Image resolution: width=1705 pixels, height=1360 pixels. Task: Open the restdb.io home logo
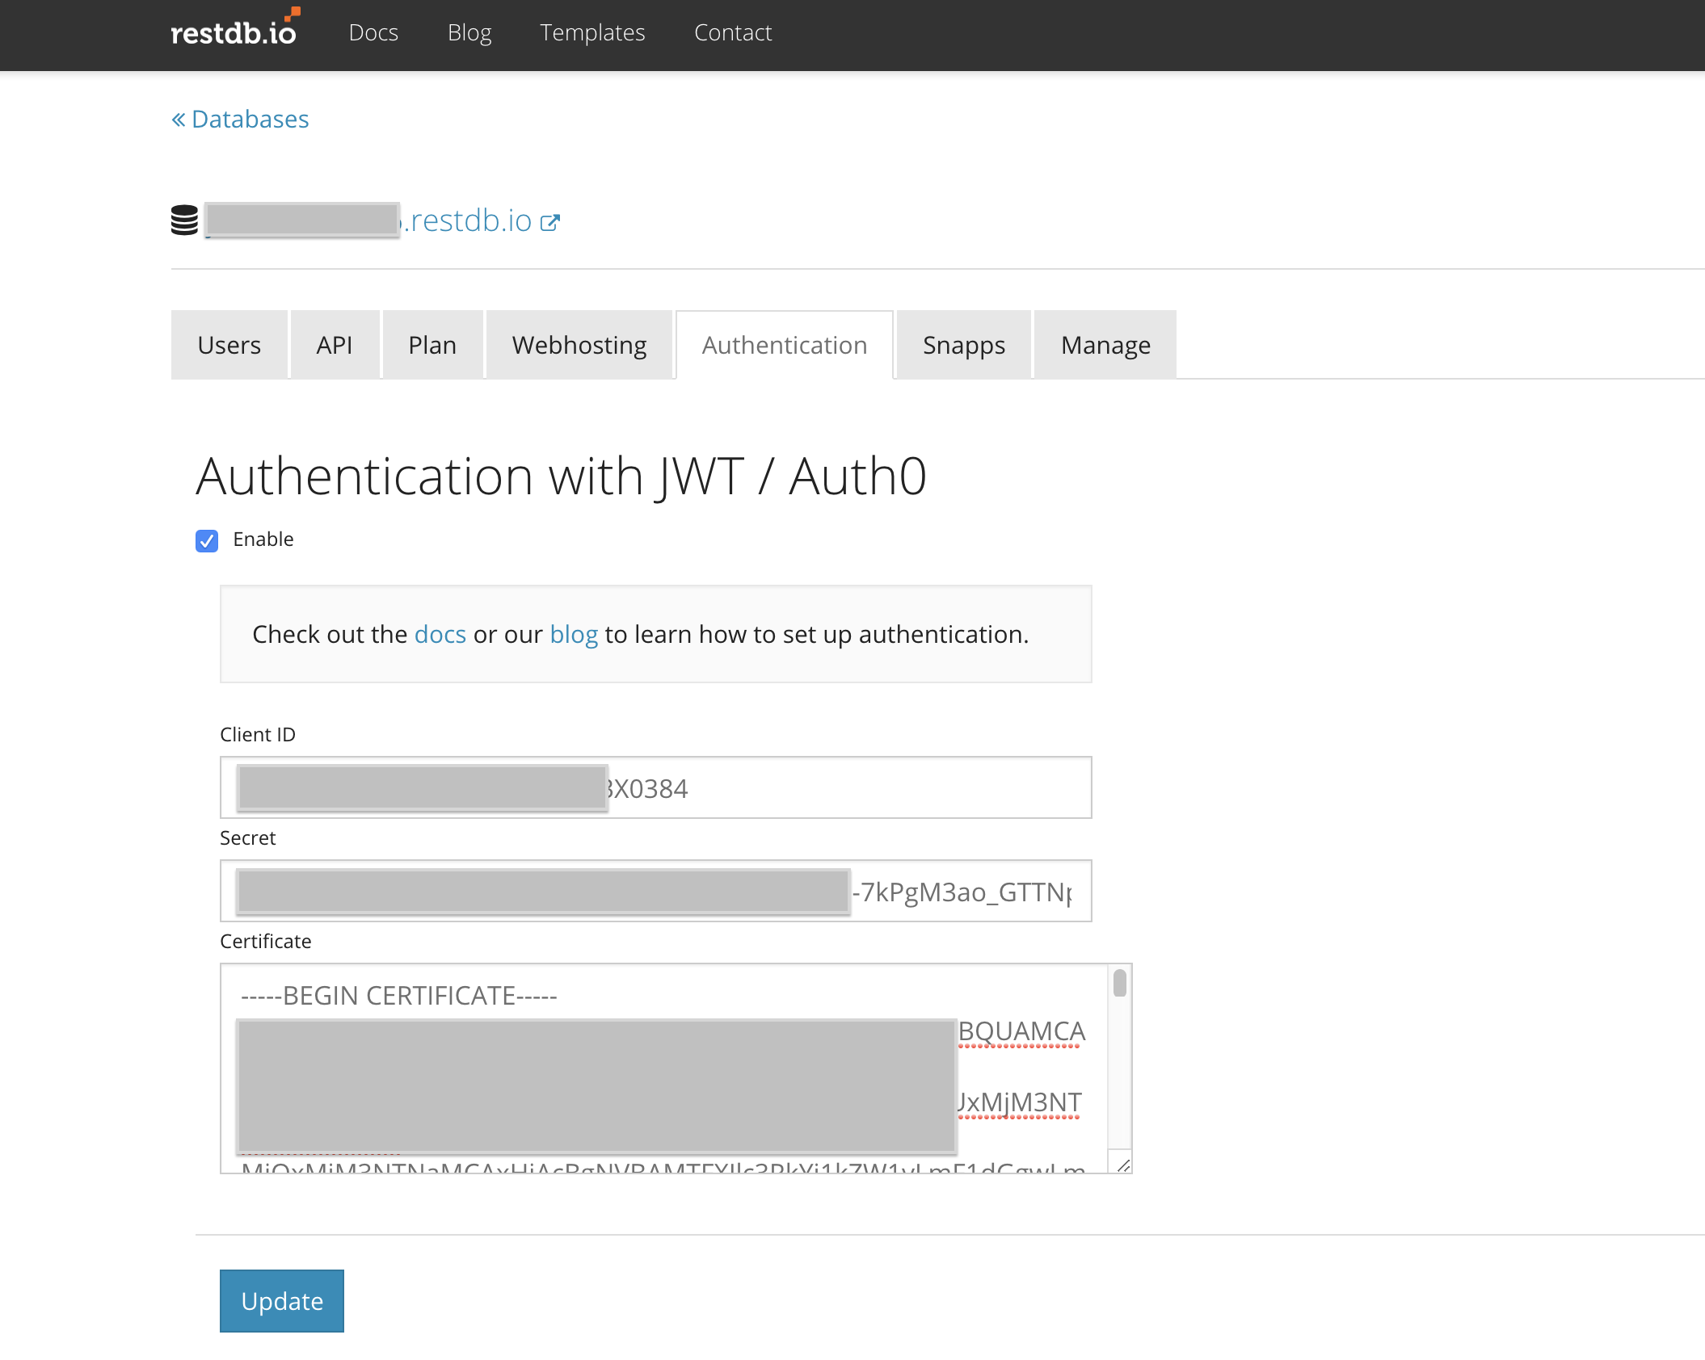pos(235,27)
